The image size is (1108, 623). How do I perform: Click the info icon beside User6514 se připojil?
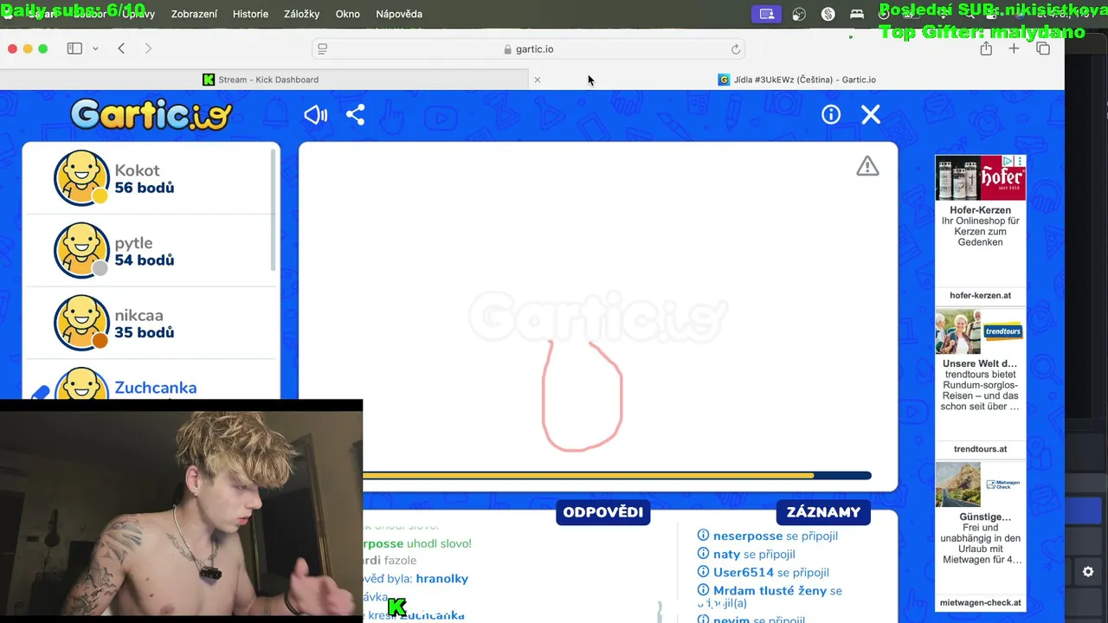pos(703,572)
